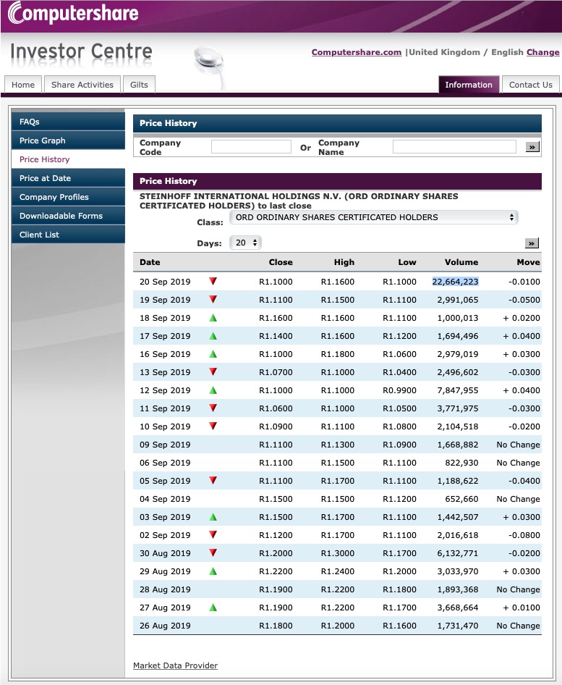Click the Market Data Provider link
Screen dimensions: 562x685
175,665
